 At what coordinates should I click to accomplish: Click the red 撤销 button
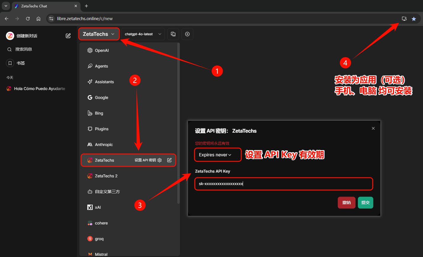(346, 203)
